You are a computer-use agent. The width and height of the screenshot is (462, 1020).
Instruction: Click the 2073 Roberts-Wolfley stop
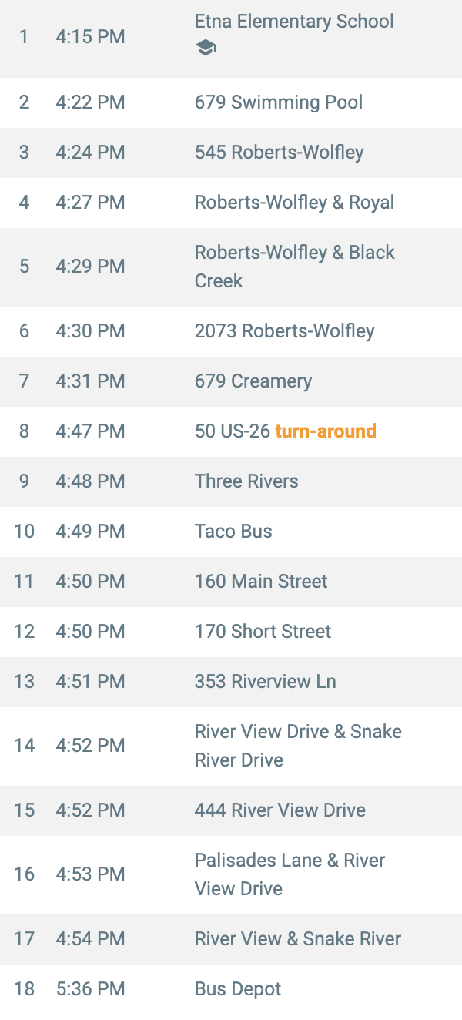231,331
